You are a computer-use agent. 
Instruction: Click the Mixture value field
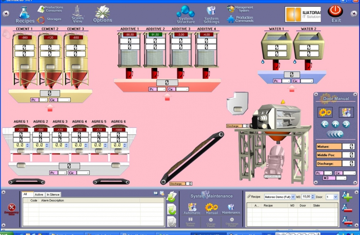[x=348, y=147]
